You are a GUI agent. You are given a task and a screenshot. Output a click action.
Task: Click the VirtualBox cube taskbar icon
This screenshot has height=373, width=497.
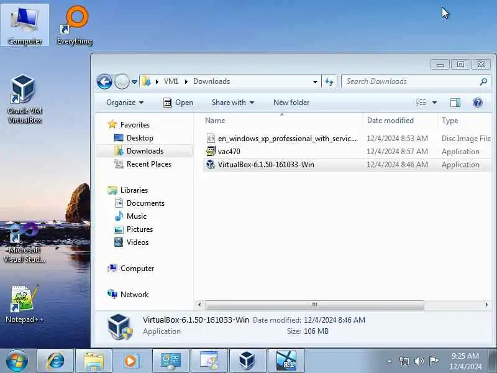pyautogui.click(x=247, y=361)
